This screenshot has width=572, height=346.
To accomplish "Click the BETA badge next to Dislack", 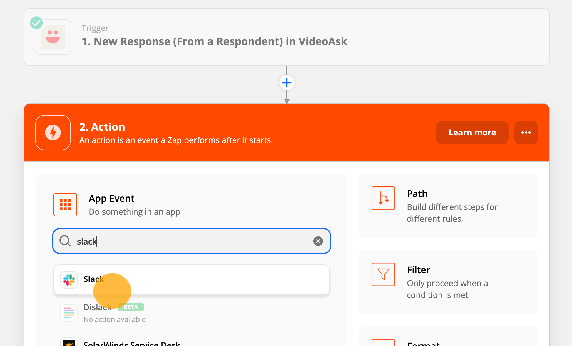I will pos(131,307).
